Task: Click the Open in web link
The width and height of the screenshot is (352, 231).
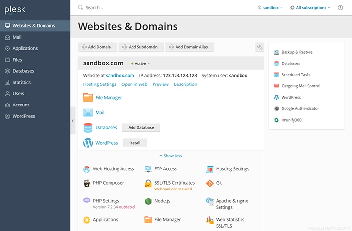Action: click(x=134, y=84)
